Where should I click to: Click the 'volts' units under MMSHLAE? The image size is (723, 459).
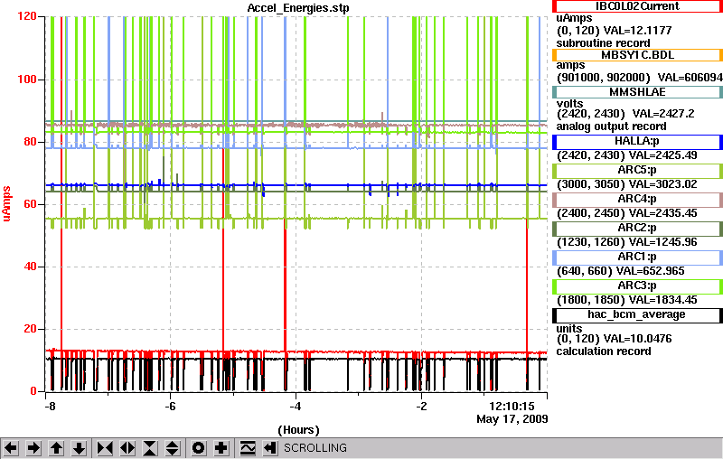coord(569,103)
